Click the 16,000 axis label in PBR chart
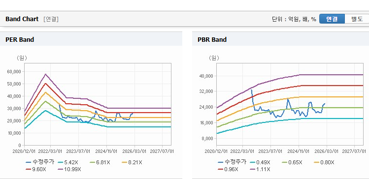 (206, 122)
